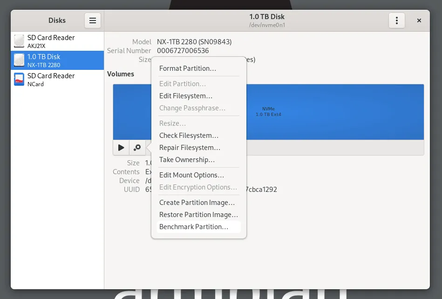This screenshot has width=442, height=299.
Task: Choose Edit Filesystem… menu entry
Action: pos(186,96)
